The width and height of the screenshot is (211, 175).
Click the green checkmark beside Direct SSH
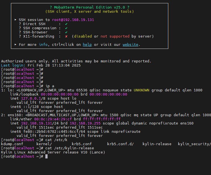click(x=66, y=24)
